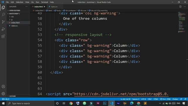Click ENG language indicator in tray

(178, 103)
